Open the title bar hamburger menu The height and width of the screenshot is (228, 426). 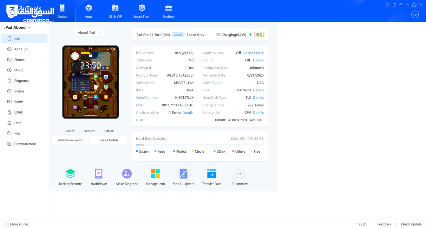[x=401, y=5]
